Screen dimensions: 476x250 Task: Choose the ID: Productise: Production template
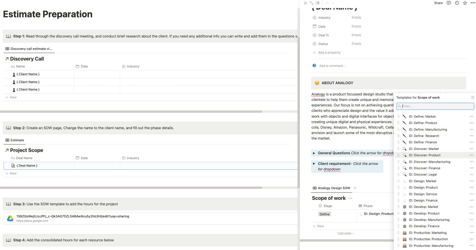coord(428,239)
